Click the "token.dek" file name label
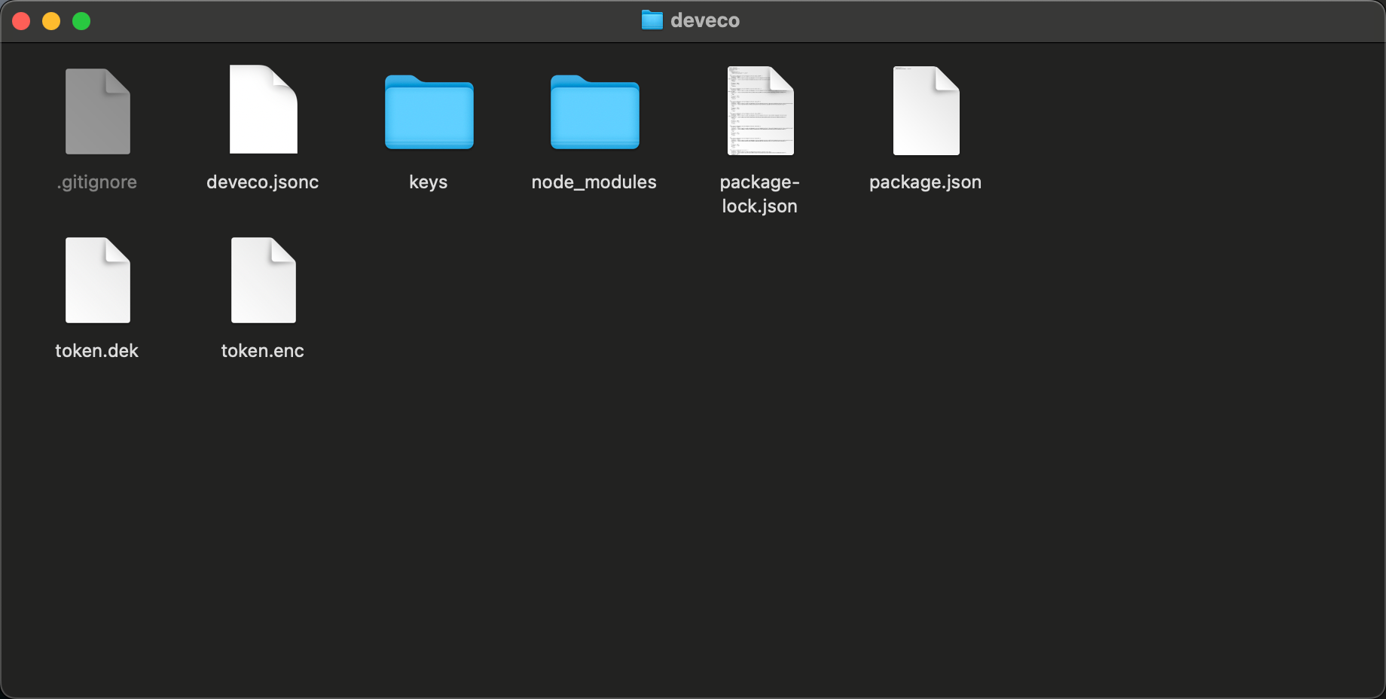This screenshot has height=699, width=1386. click(97, 351)
